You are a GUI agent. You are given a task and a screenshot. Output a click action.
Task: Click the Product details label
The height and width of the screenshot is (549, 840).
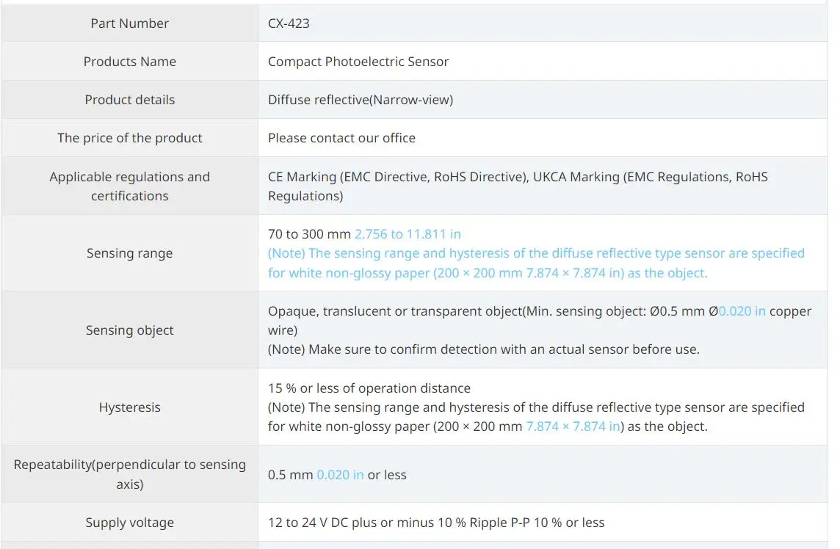(x=129, y=100)
